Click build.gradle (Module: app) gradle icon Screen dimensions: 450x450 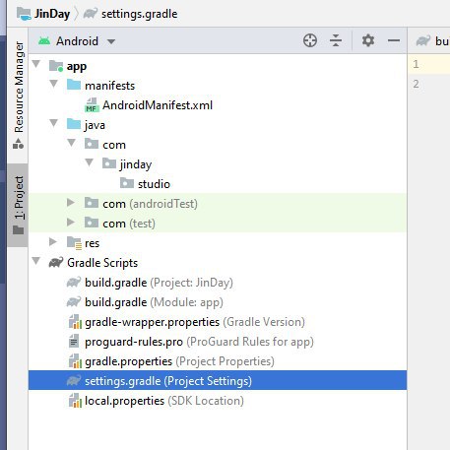tap(74, 301)
